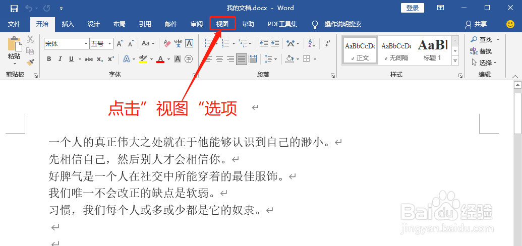Expand underline style dropdown arrow

pos(80,59)
